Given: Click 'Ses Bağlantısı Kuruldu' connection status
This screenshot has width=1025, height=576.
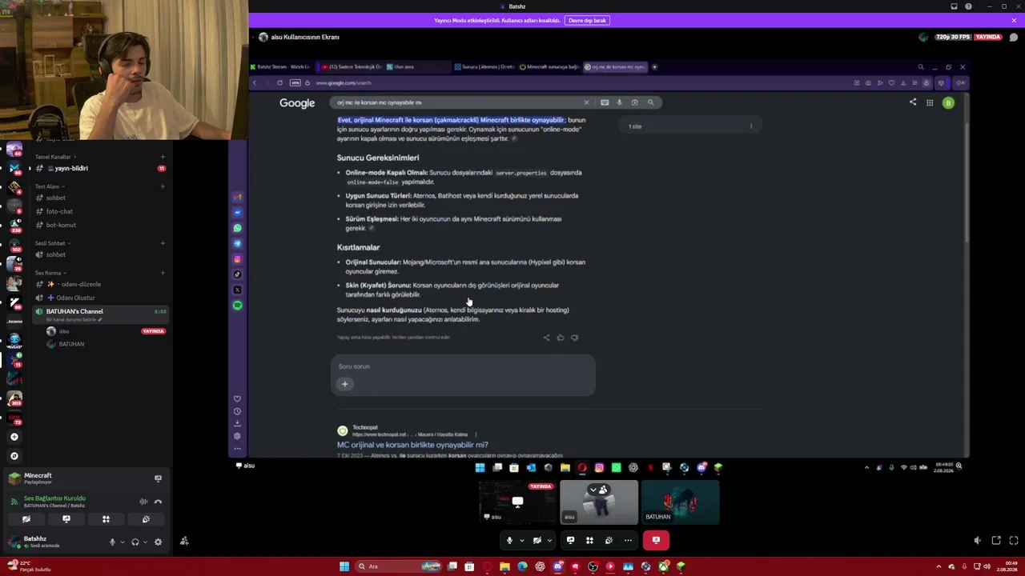Looking at the screenshot, I should (x=54, y=498).
